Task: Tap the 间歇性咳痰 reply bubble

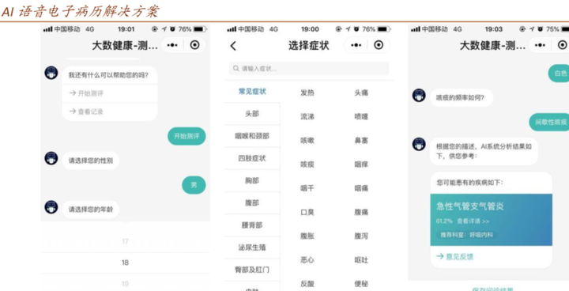Action: (x=549, y=122)
